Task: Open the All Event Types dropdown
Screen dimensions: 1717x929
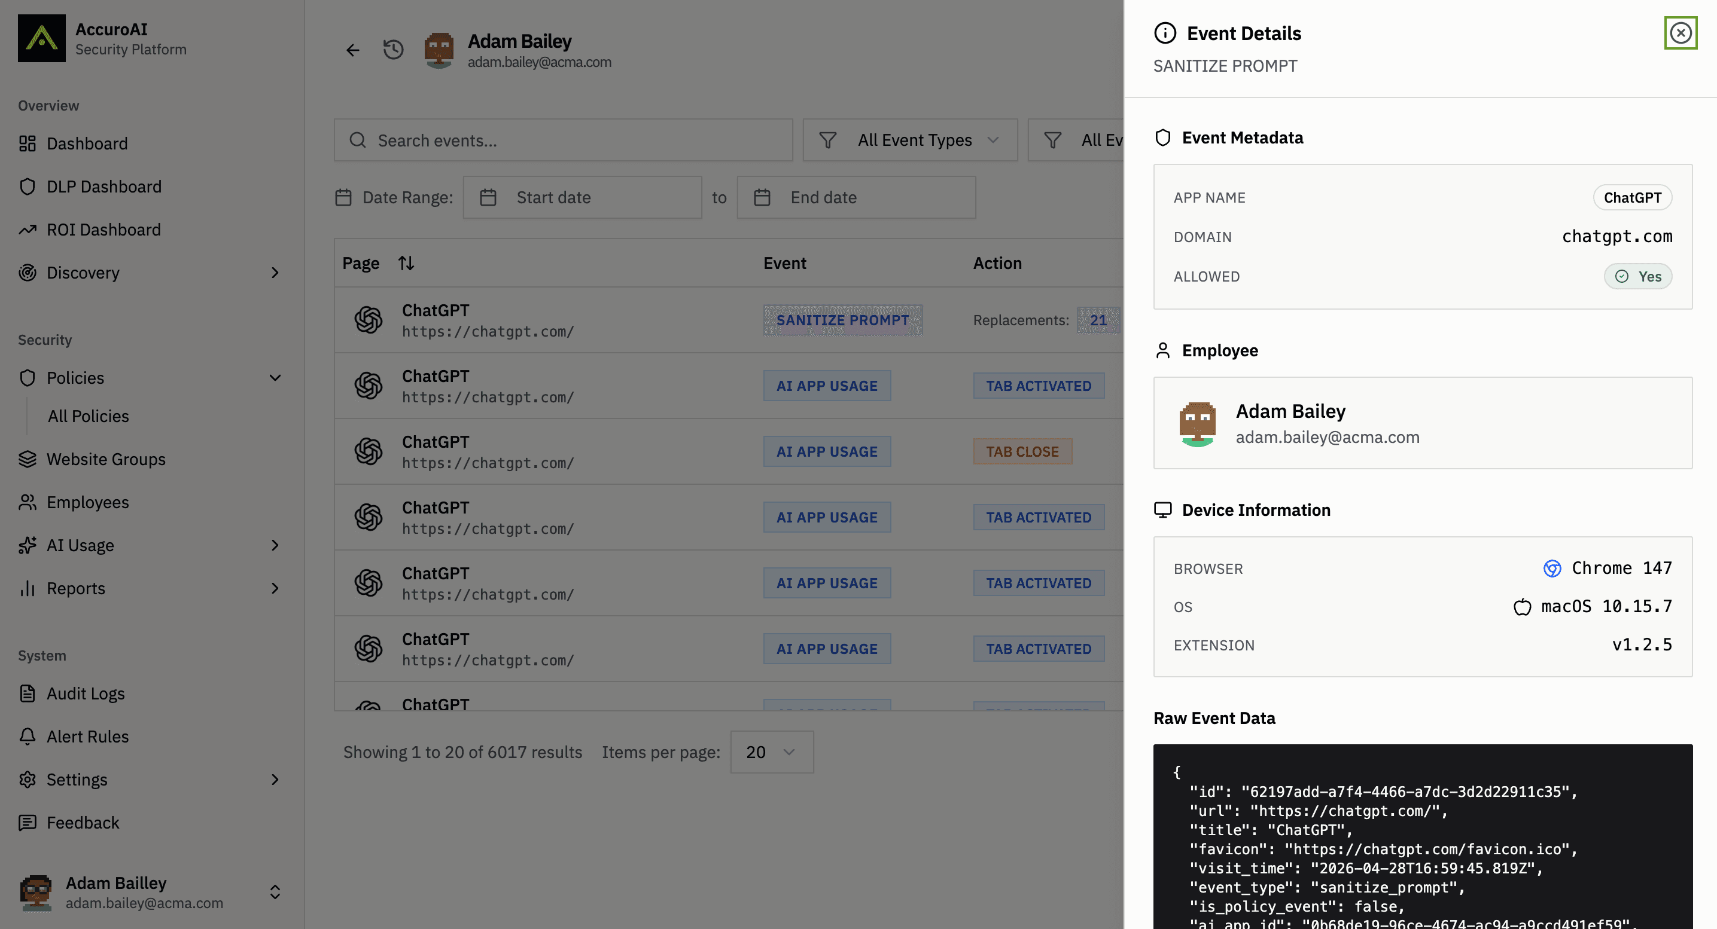Action: tap(910, 140)
